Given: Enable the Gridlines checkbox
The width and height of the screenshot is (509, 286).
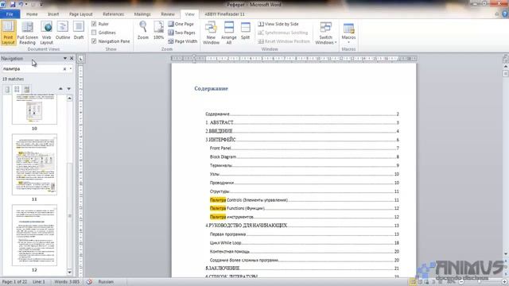Looking at the screenshot, I should click(94, 33).
